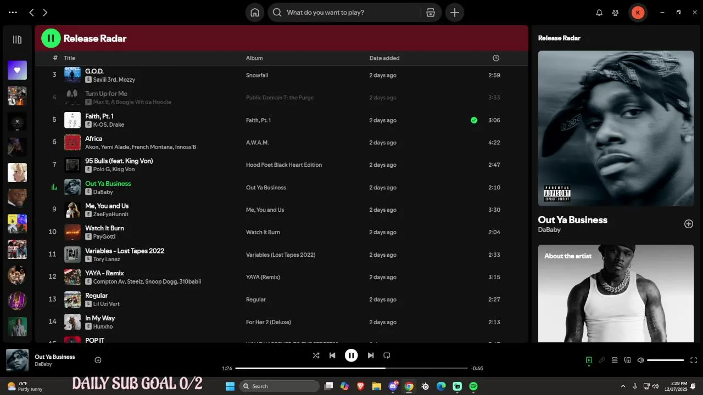Open Brave browser from the taskbar
The width and height of the screenshot is (703, 395).
(x=361, y=386)
